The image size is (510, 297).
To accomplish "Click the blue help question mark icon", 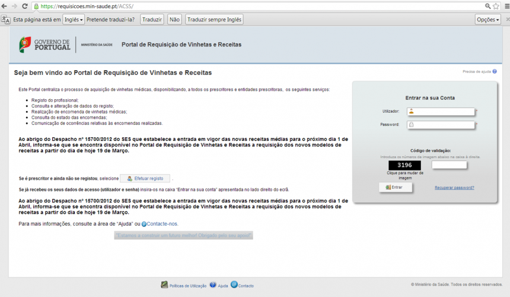I will click(495, 71).
